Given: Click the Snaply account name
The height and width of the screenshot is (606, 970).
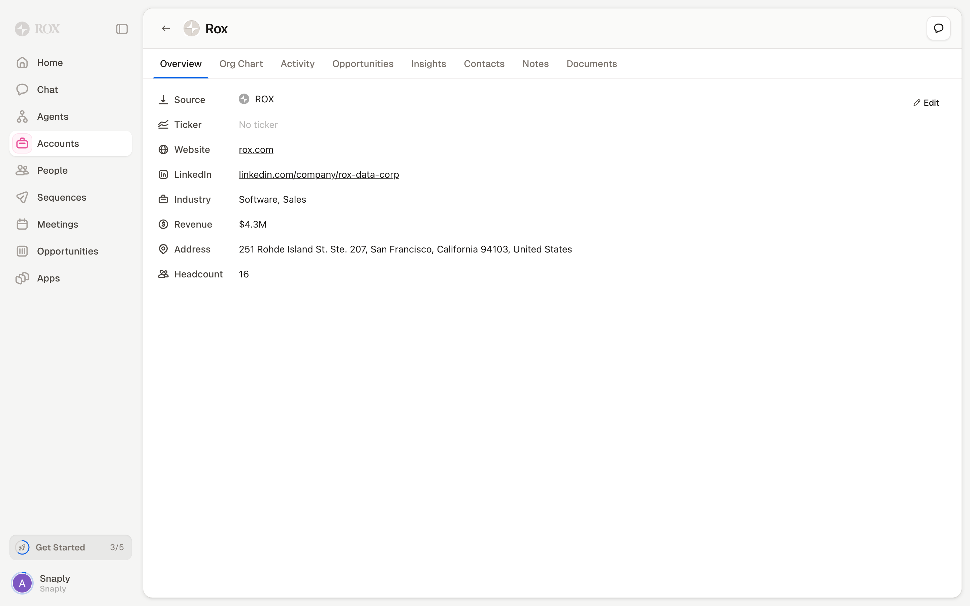Looking at the screenshot, I should (x=55, y=578).
